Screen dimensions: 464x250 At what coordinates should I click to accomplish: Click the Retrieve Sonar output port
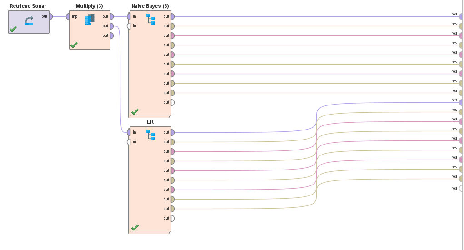(x=50, y=17)
